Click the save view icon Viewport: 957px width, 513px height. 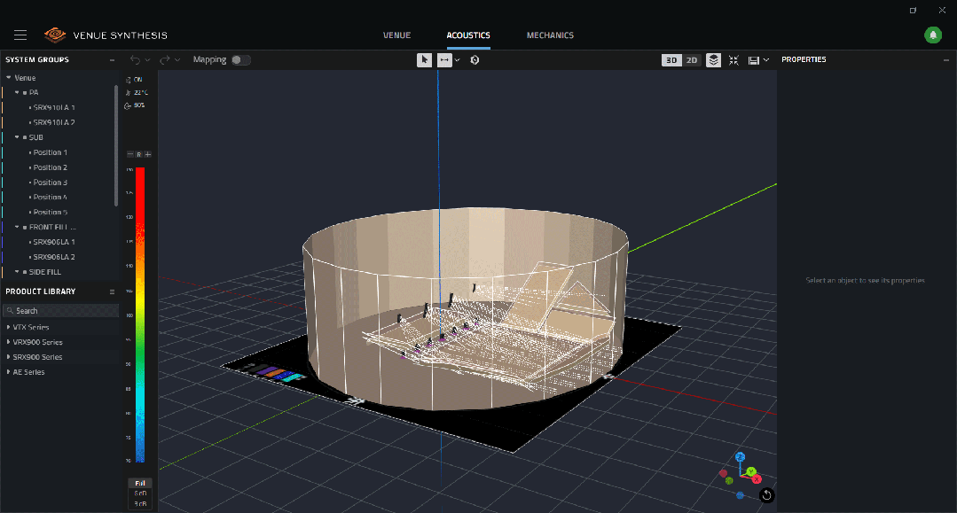pos(754,60)
